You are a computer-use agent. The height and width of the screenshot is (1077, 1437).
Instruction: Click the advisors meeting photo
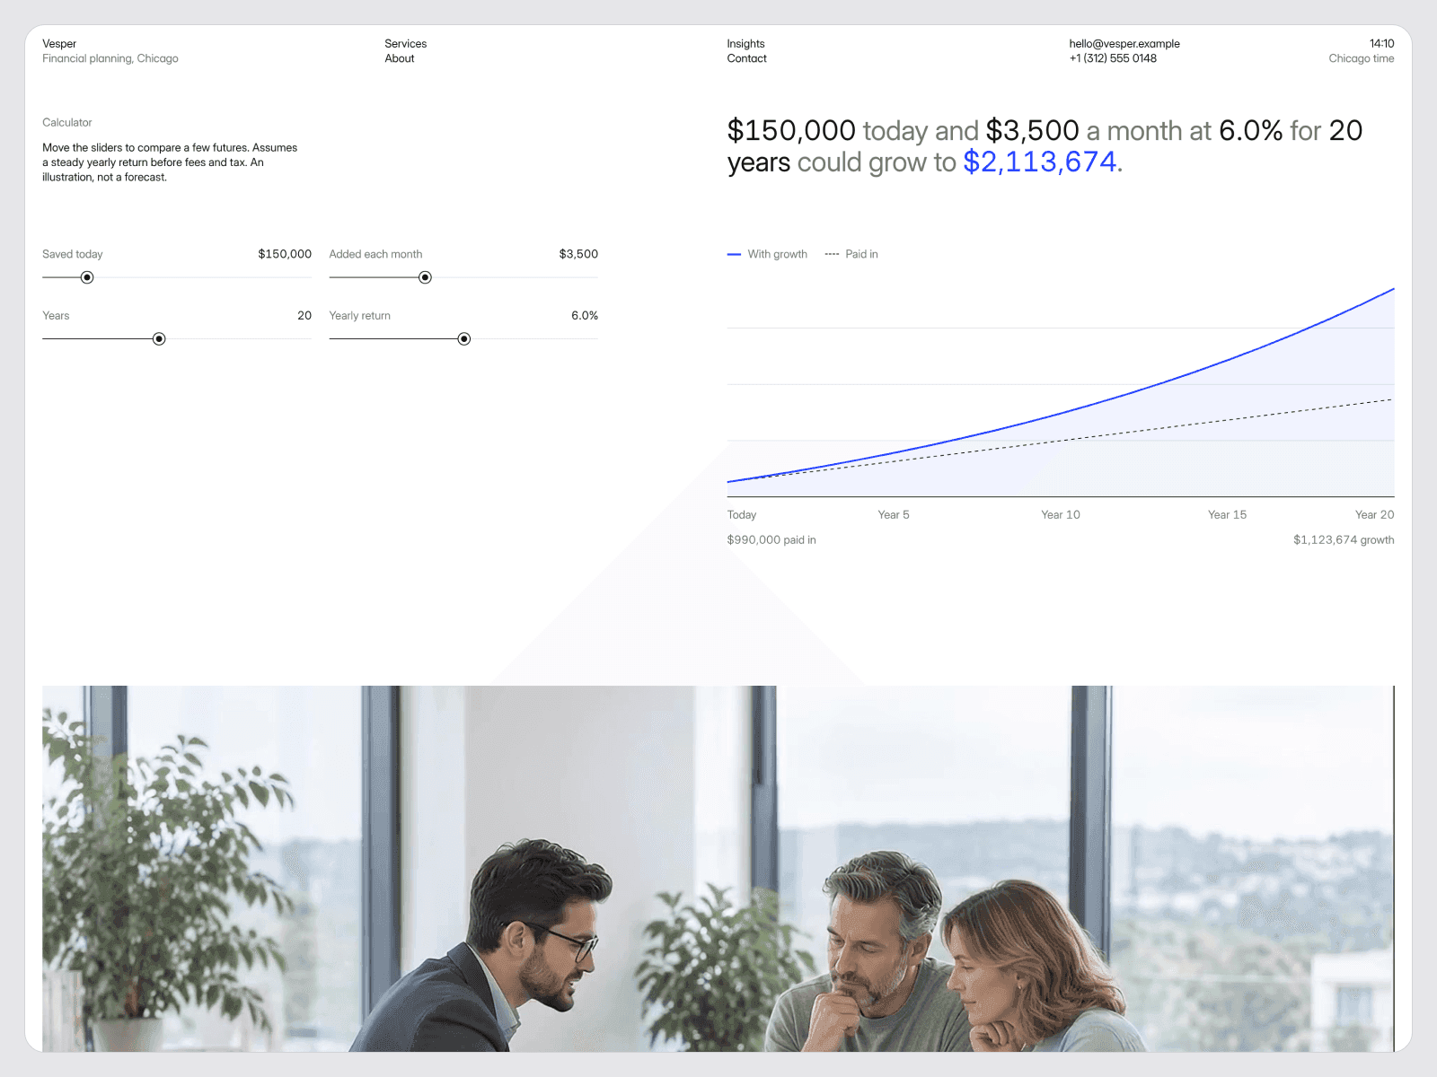718,869
